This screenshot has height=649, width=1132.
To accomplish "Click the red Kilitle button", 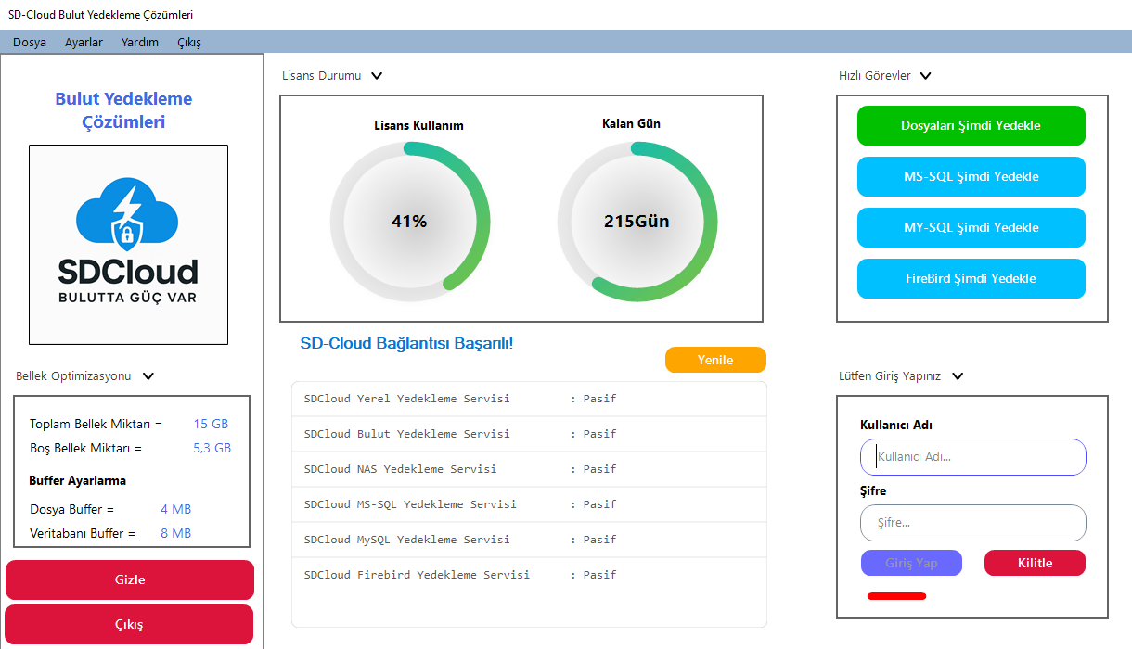I will (x=1035, y=563).
